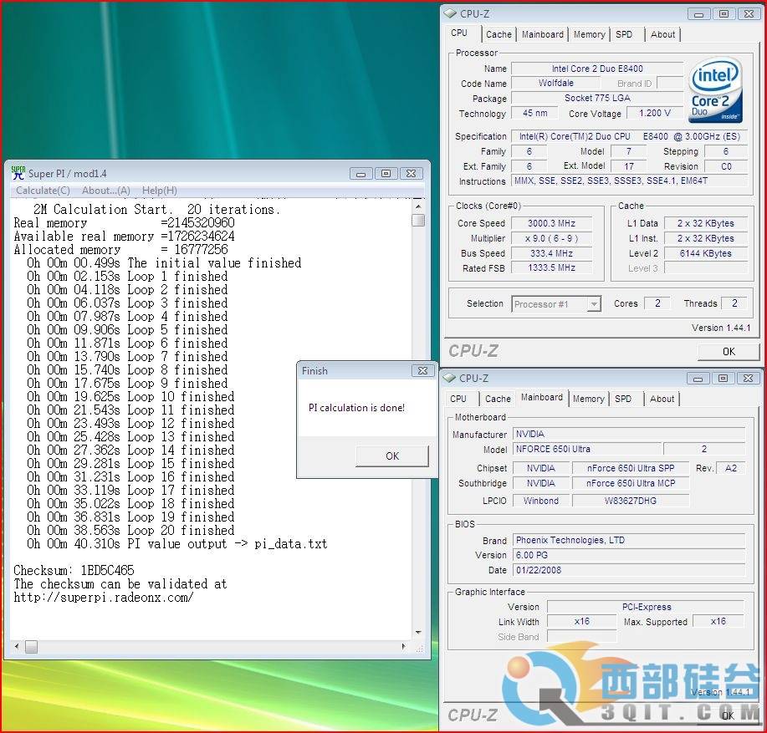Click the PI value output pi_data.txt line
The height and width of the screenshot is (733, 767).
(177, 544)
